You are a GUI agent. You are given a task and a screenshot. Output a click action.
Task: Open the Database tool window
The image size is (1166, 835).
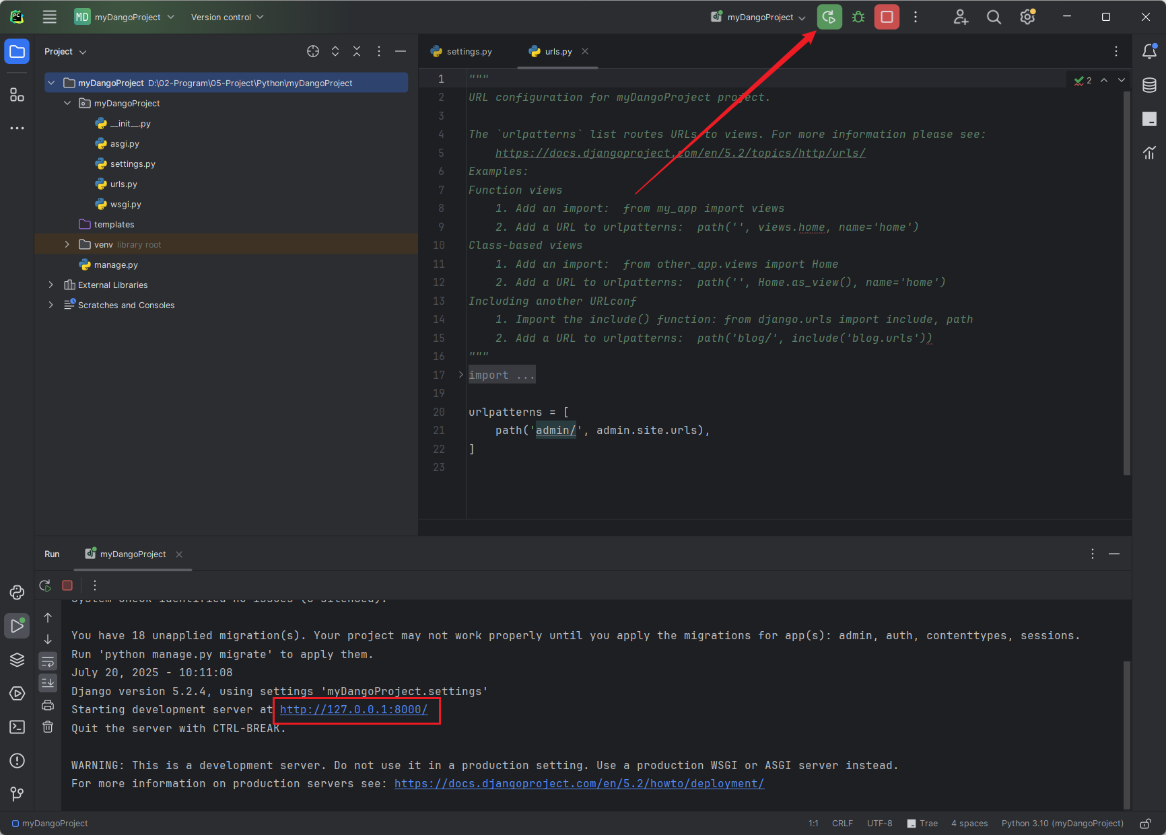(x=1149, y=85)
